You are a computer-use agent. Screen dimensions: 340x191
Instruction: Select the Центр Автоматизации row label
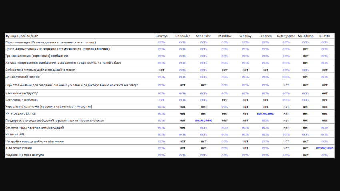pos(58,49)
